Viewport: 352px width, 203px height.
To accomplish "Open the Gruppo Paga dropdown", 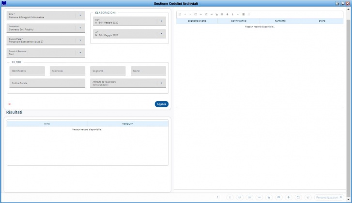I will coord(46,40).
